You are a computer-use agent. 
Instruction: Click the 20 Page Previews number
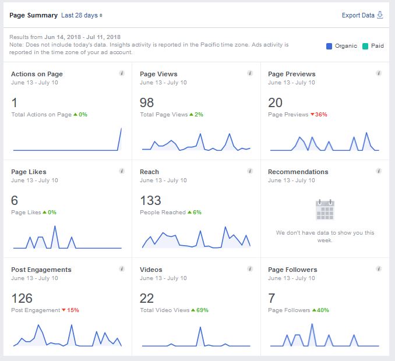pyautogui.click(x=275, y=102)
